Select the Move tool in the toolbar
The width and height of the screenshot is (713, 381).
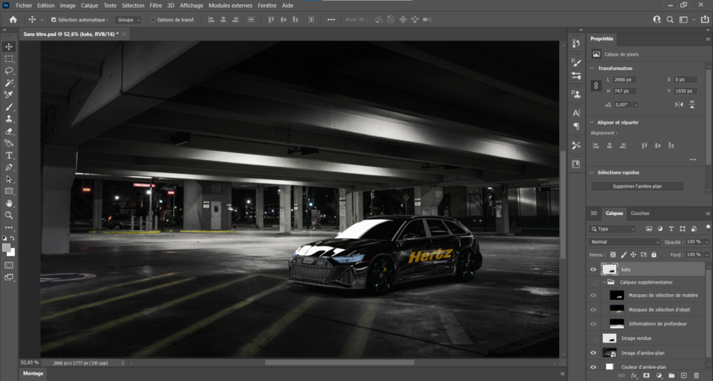pos(9,47)
